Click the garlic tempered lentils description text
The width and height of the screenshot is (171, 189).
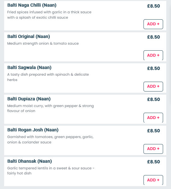(x=51, y=171)
